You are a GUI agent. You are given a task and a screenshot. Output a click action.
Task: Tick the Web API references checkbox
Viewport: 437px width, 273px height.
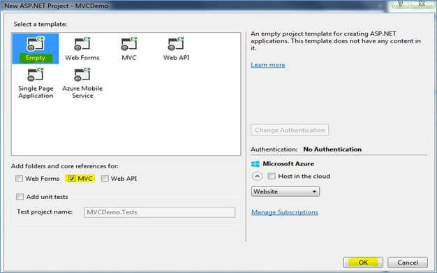point(105,179)
